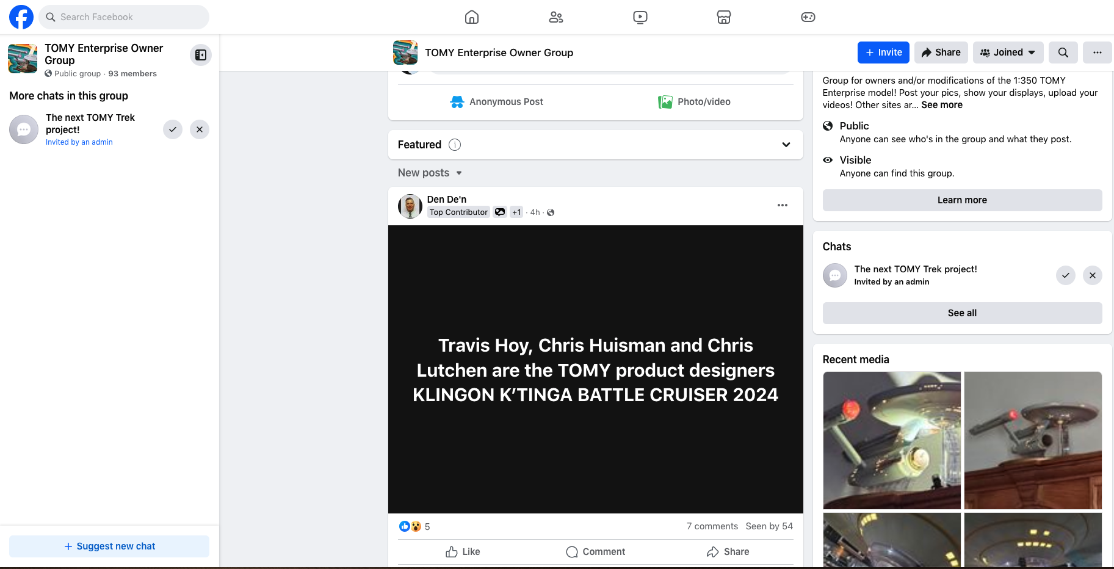Comment on the Den De'n post
1114x569 pixels.
(596, 552)
